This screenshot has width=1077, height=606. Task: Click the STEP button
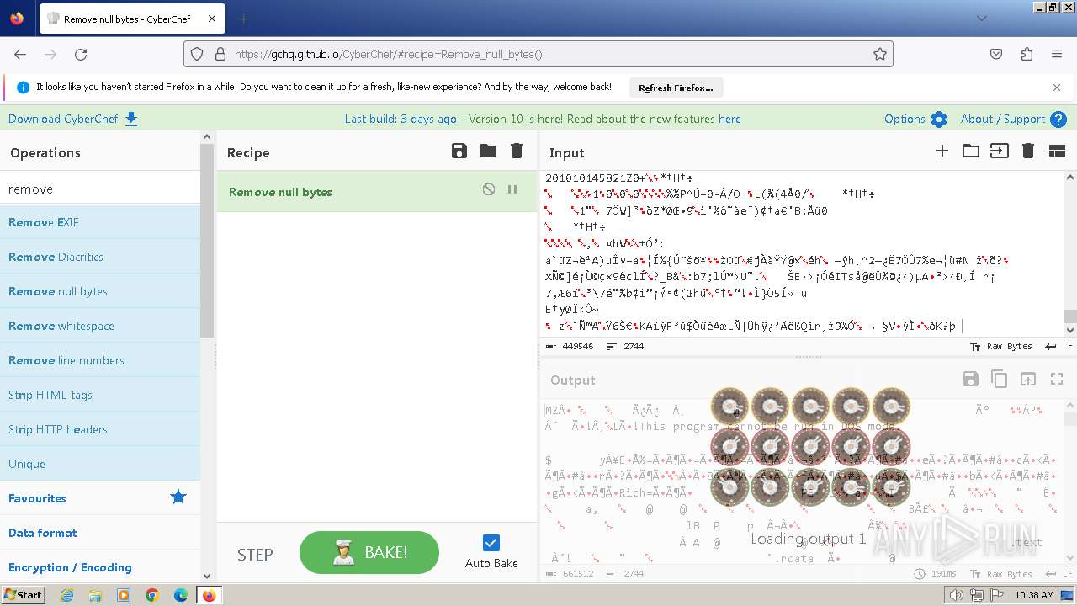pos(255,554)
